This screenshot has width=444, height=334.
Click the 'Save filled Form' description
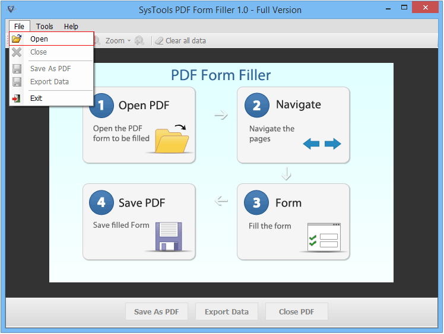121,225
